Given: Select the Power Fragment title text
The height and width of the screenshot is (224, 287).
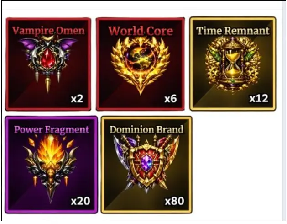Looking at the screenshot, I should click(x=52, y=130).
